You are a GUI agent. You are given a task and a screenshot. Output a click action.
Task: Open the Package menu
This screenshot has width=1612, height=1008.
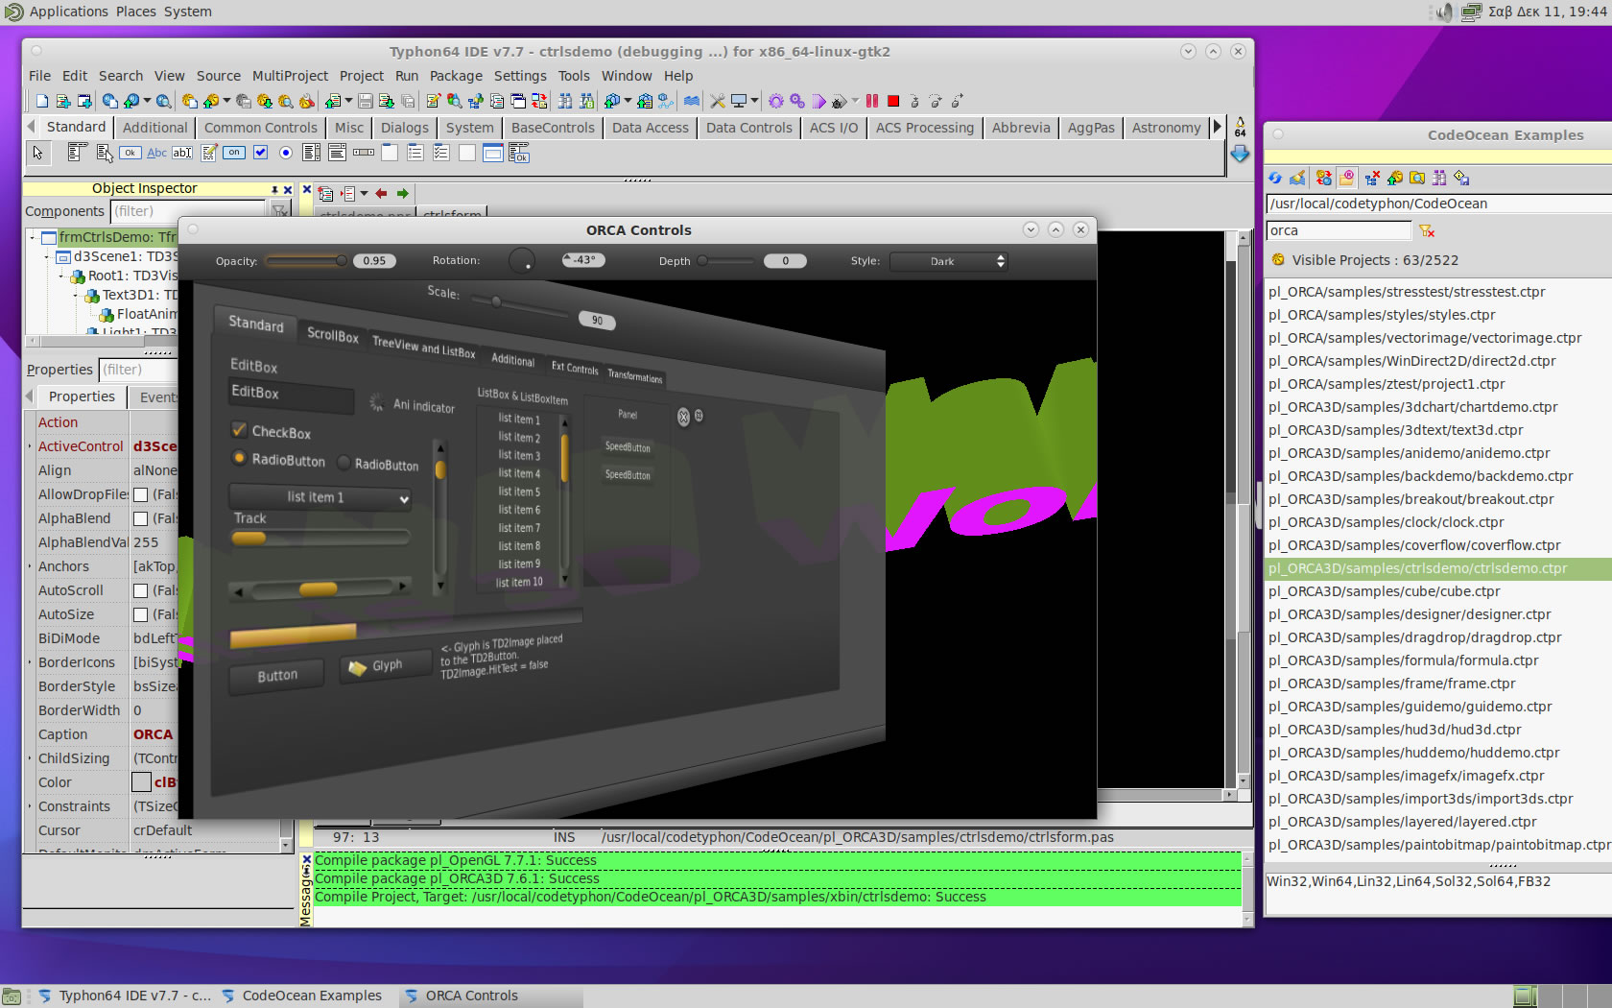tap(456, 76)
